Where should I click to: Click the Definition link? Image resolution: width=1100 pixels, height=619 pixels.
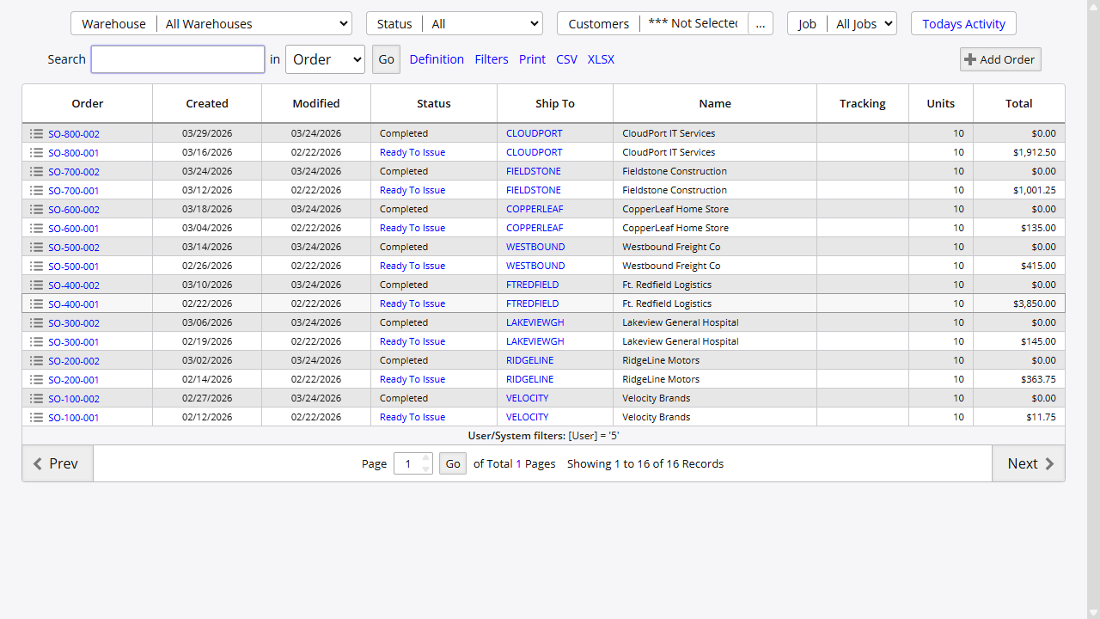coord(437,58)
